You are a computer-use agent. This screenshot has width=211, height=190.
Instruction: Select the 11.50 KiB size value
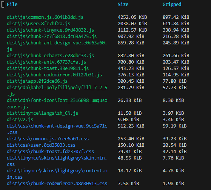click(x=129, y=113)
